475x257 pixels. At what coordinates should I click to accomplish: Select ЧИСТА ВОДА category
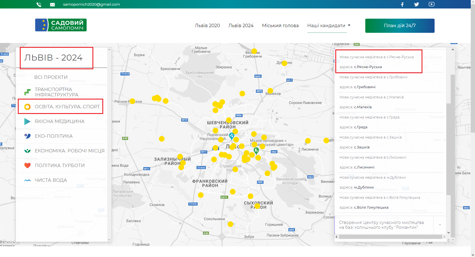click(x=51, y=180)
